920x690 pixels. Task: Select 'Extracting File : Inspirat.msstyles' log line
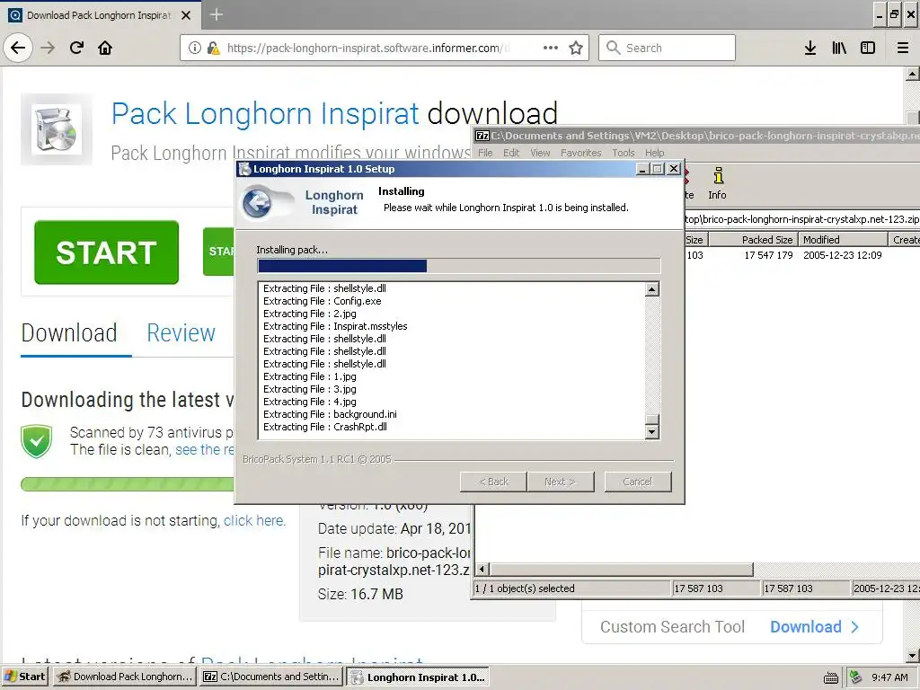[x=335, y=326]
